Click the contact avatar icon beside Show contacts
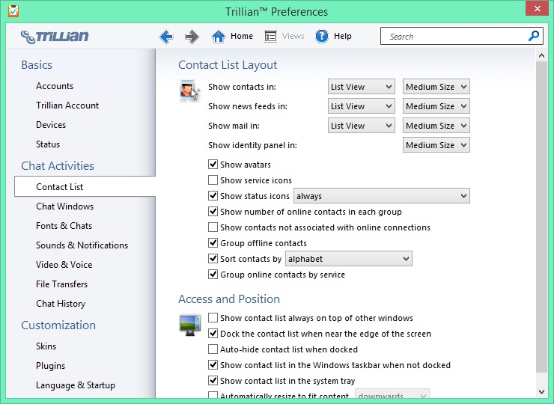Image resolution: width=554 pixels, height=404 pixels. pos(189,91)
